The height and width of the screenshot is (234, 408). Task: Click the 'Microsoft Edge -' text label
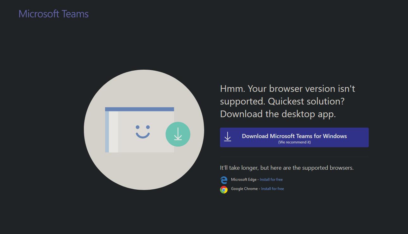tap(244, 179)
